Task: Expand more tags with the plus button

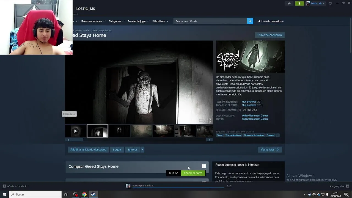Action: tap(277, 135)
